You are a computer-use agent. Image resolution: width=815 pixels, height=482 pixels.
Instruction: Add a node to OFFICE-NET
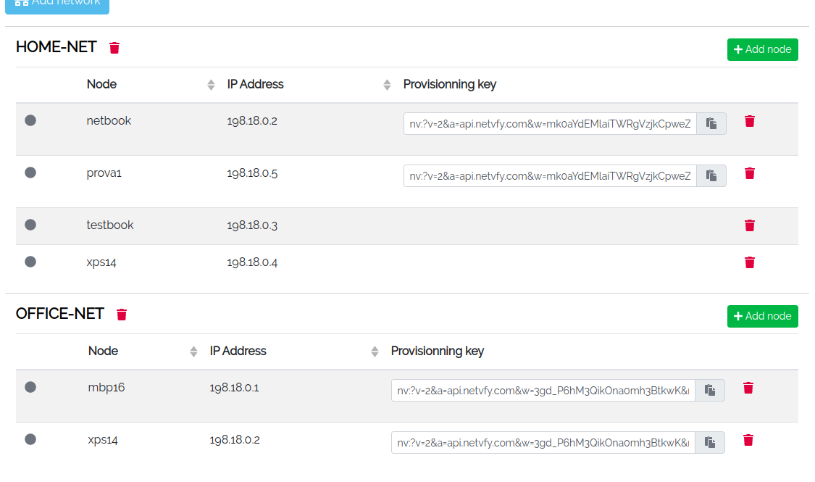pyautogui.click(x=762, y=316)
